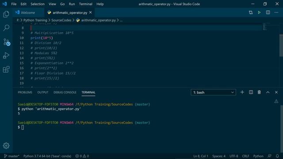Viewport: 283px width, 159px height.
Task: Select the TERMINAL panel tab
Action: [x=88, y=92]
